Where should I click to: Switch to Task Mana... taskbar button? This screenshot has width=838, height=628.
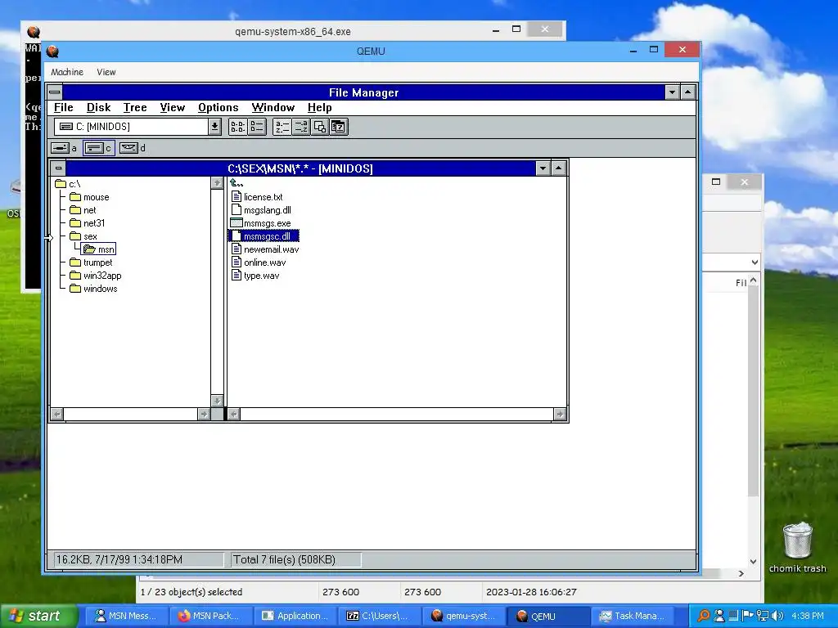coord(633,616)
